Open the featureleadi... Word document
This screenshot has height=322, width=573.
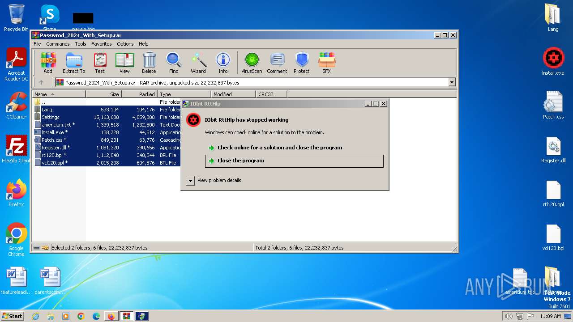point(16,281)
